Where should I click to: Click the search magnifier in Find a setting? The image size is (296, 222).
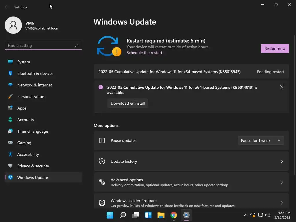pyautogui.click(x=76, y=45)
